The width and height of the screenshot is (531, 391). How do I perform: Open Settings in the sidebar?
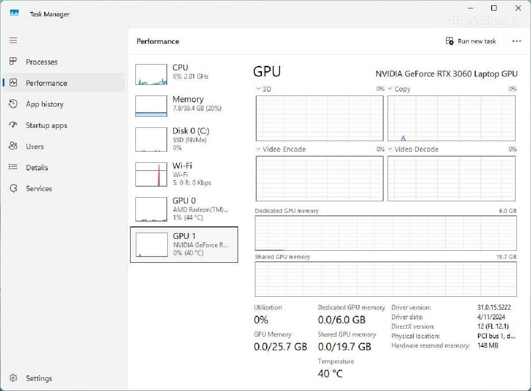[x=64, y=378]
